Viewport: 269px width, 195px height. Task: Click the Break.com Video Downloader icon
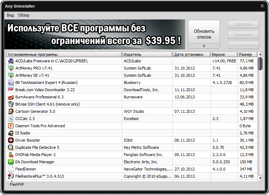pyautogui.click(x=11, y=89)
